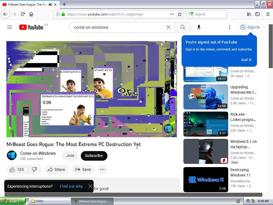Mute the tab via speaker icon
This screenshot has width=273, height=205.
50,5
